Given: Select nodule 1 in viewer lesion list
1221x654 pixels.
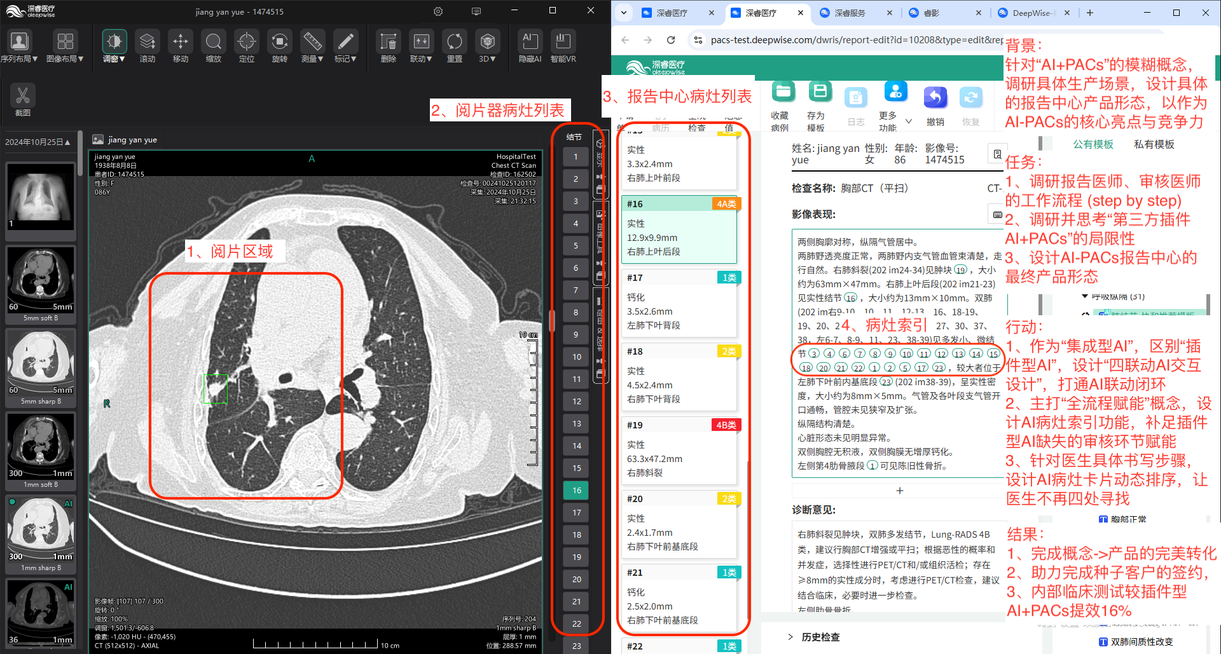Looking at the screenshot, I should coord(576,157).
